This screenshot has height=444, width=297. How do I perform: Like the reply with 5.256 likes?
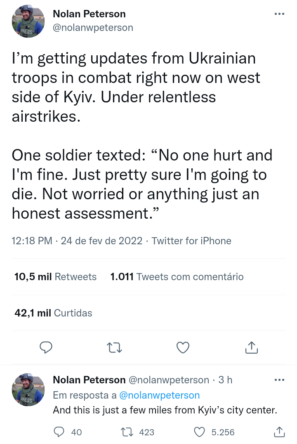click(x=200, y=432)
